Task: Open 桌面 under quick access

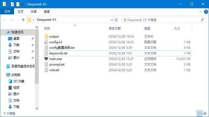Action: (16, 38)
